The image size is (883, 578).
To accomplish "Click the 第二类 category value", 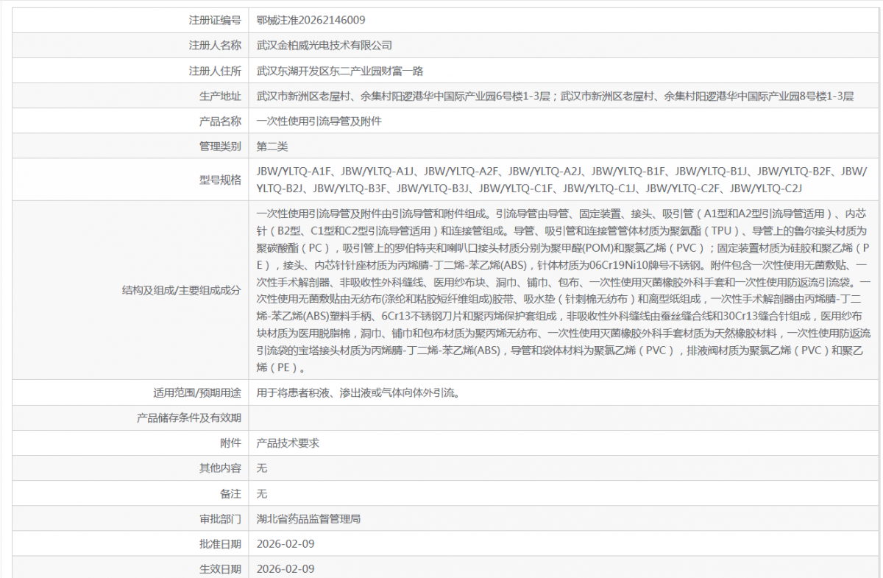I will pyautogui.click(x=272, y=146).
